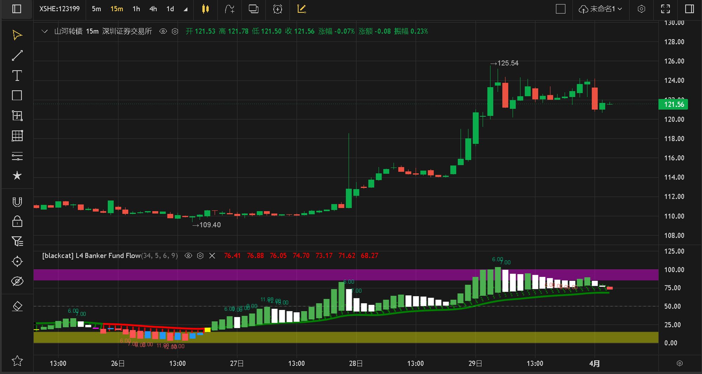Hide all drawings with crossed-eye icon
Image resolution: width=702 pixels, height=374 pixels.
click(x=17, y=281)
